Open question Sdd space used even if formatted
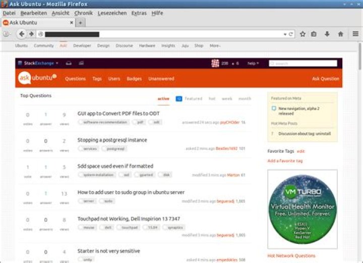The image size is (363, 263). pos(115,166)
